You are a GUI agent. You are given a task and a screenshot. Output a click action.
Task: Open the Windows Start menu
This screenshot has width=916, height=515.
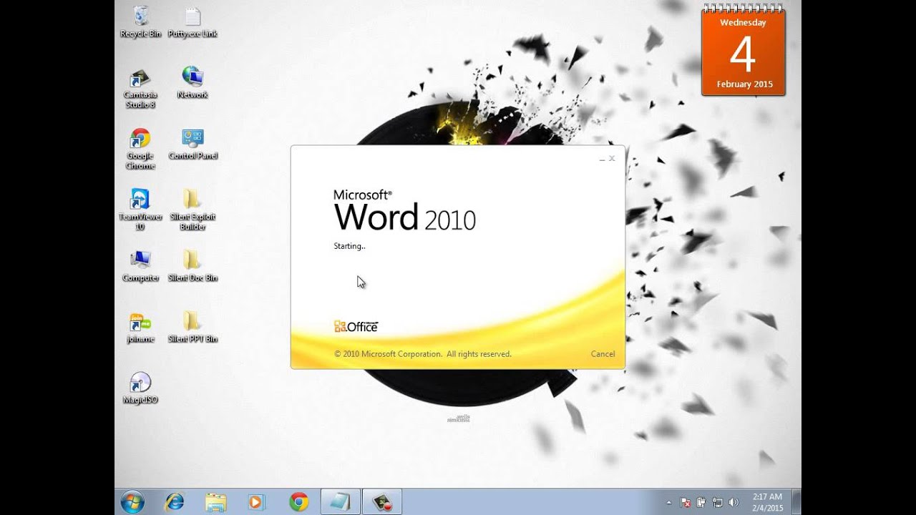132,502
